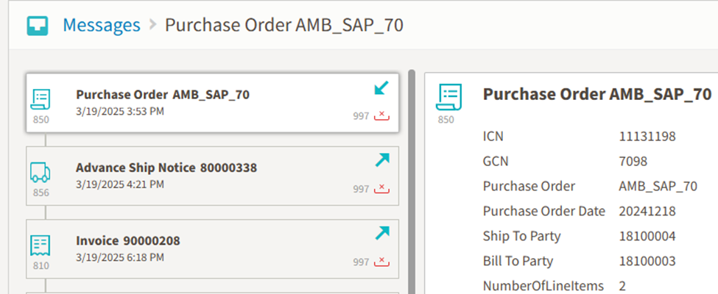Click the inbound arrow on Purchase Order AMB_SAP_70
The image size is (718, 294).
tap(381, 87)
